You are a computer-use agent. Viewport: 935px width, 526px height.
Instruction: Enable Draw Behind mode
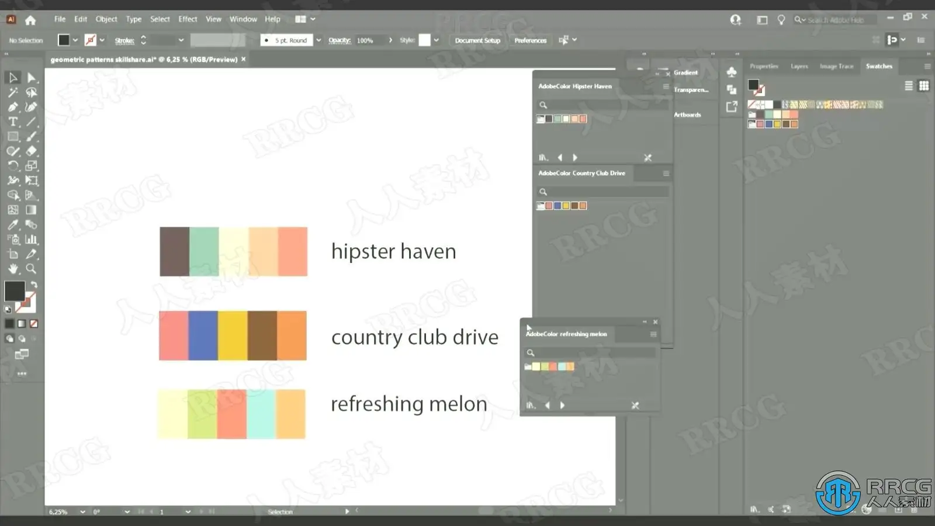pos(22,338)
